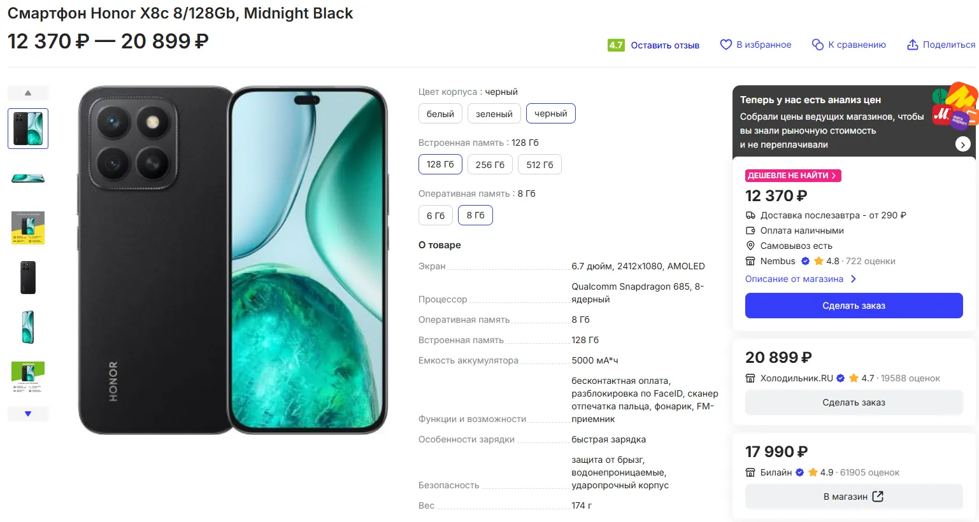This screenshot has width=979, height=522.
Task: Click the green 4.7 rating badge
Action: (616, 45)
